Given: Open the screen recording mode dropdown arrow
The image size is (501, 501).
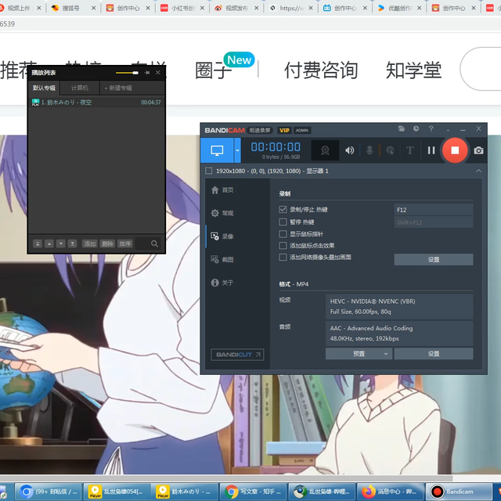Looking at the screenshot, I should tap(239, 150).
